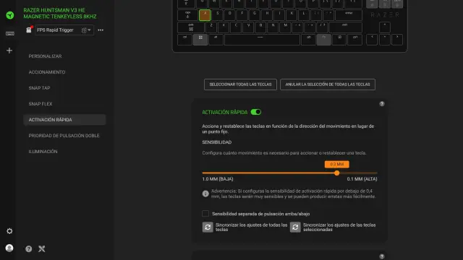463x260 pixels.
Task: Click Anular la selección de todas las teclas
Action: click(328, 84)
